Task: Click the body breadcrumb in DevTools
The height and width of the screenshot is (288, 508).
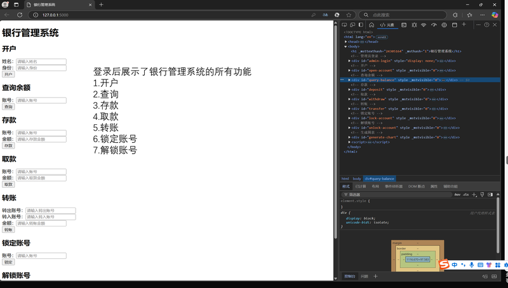Action: pyautogui.click(x=357, y=179)
